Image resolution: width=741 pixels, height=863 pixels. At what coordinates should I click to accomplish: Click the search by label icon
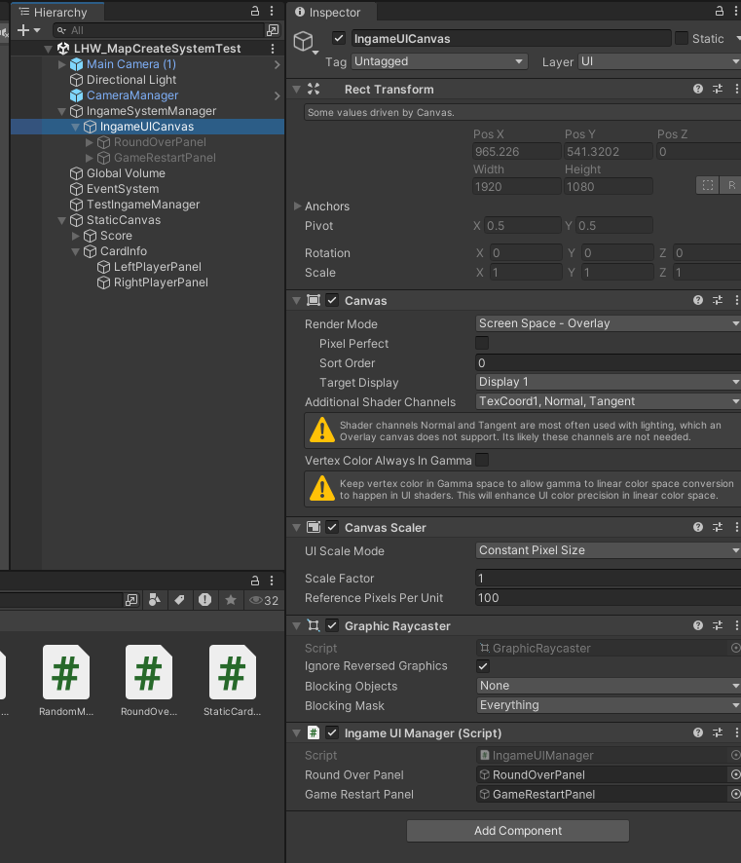coord(180,600)
